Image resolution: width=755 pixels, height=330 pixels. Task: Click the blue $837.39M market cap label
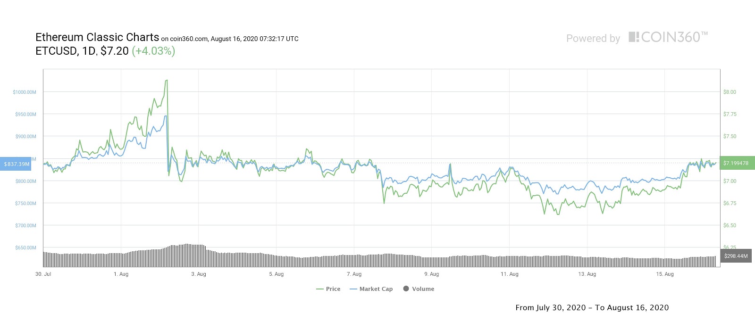(16, 164)
